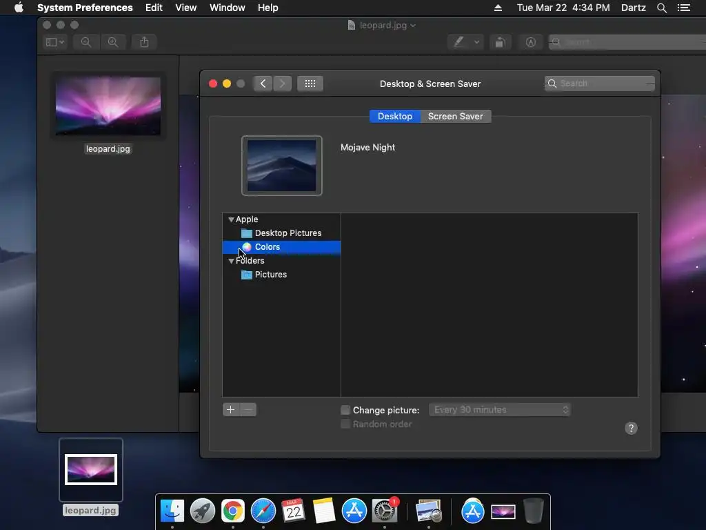
Task: Open the Help menu
Action: (x=268, y=8)
